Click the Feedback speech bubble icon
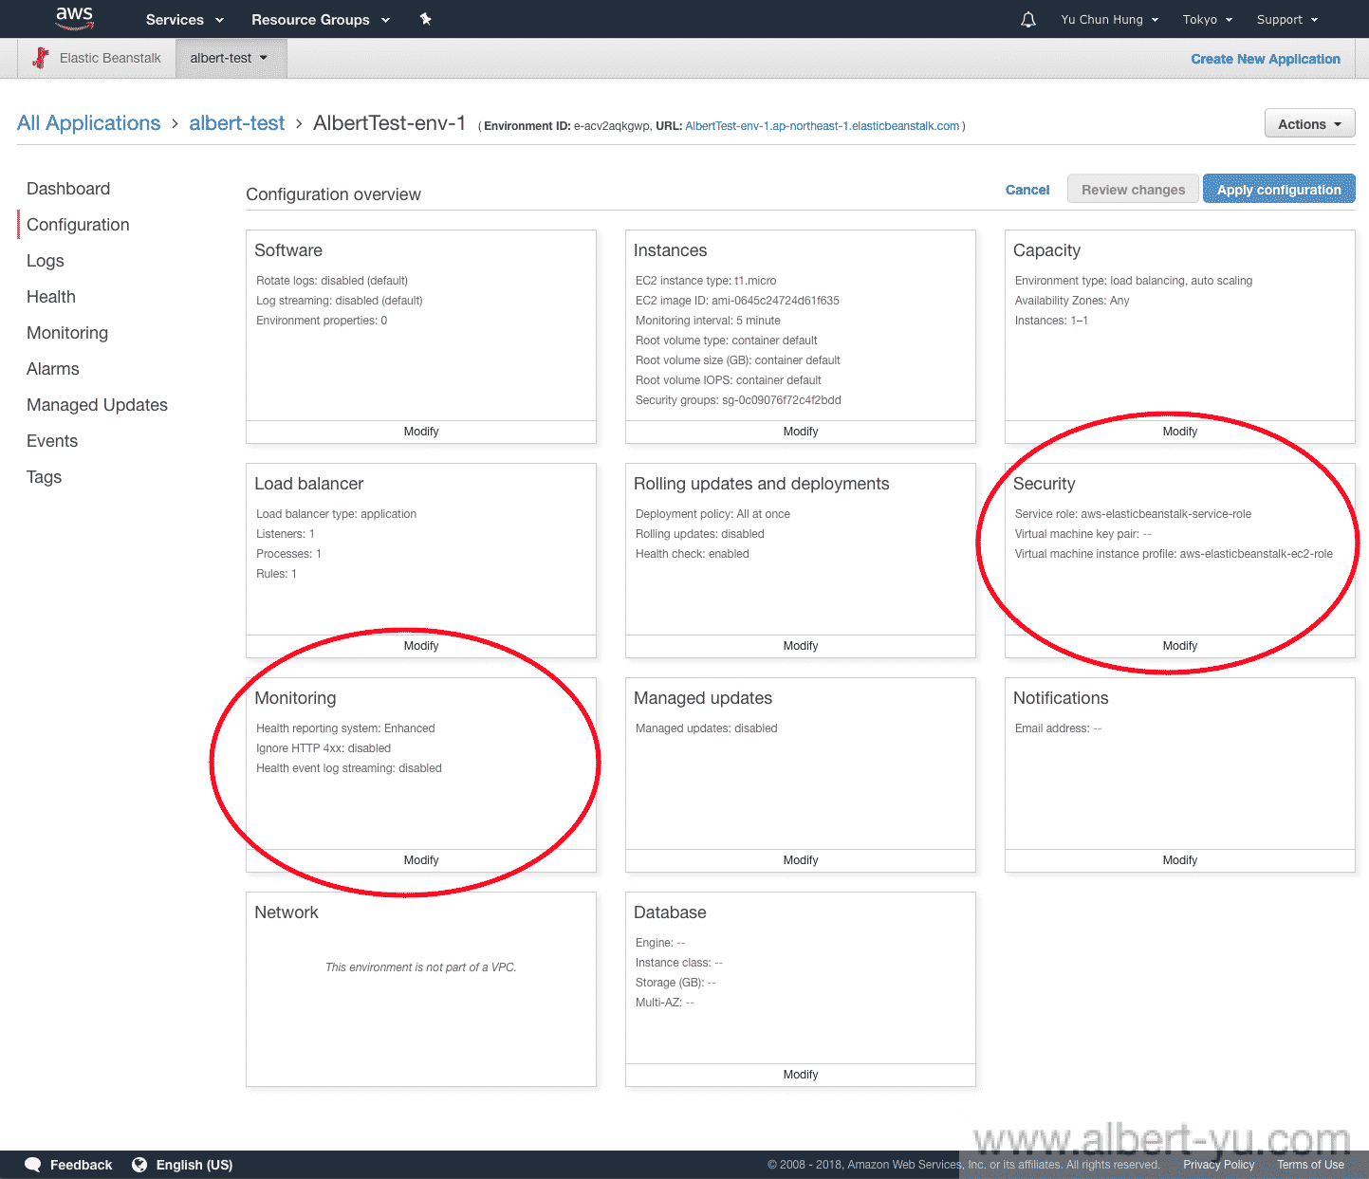This screenshot has width=1369, height=1179. coord(33,1165)
